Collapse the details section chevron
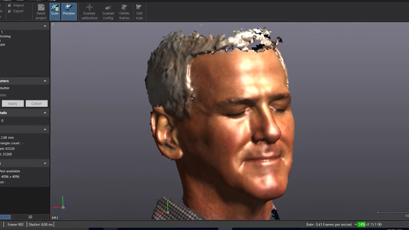Viewport: 409px width, 230px height. point(45,113)
